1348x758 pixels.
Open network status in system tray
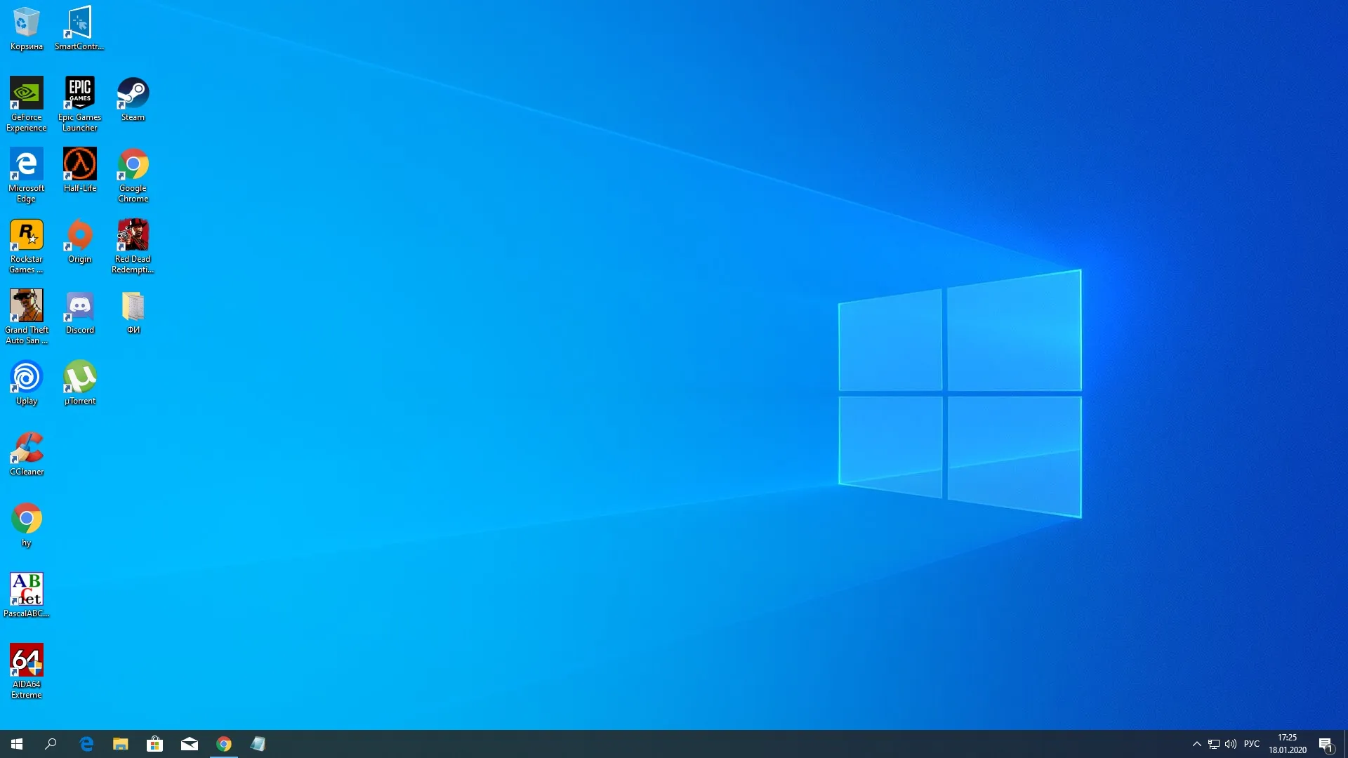tap(1213, 744)
